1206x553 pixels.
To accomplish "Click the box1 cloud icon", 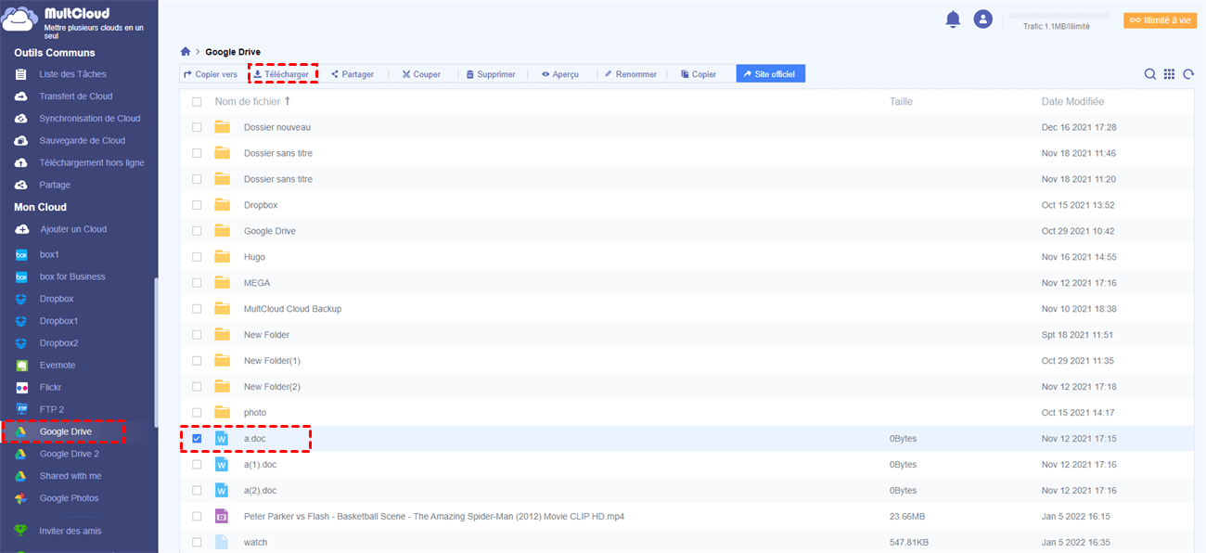I will coord(21,254).
